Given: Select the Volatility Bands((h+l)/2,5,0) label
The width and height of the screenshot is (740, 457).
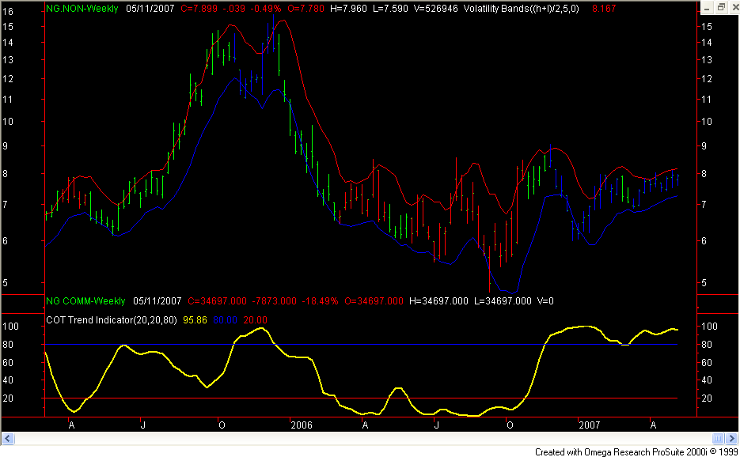Looking at the screenshot, I should 521,9.
